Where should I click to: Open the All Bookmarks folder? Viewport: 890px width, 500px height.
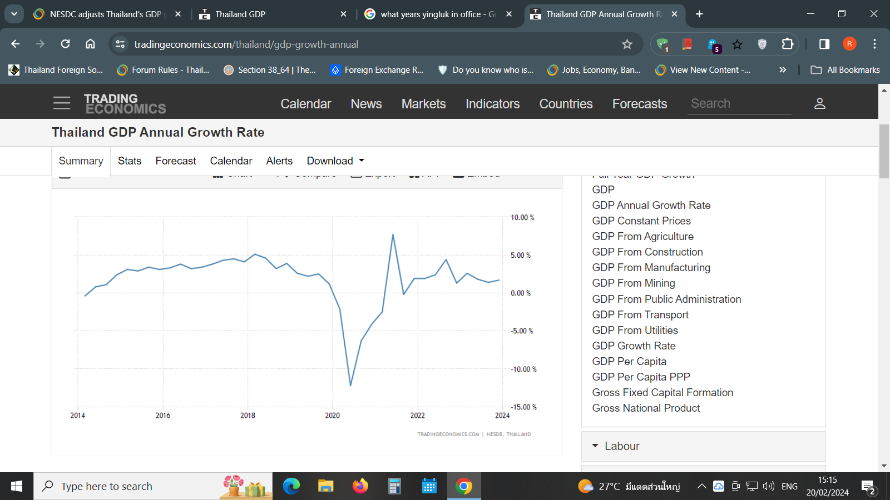pyautogui.click(x=845, y=69)
